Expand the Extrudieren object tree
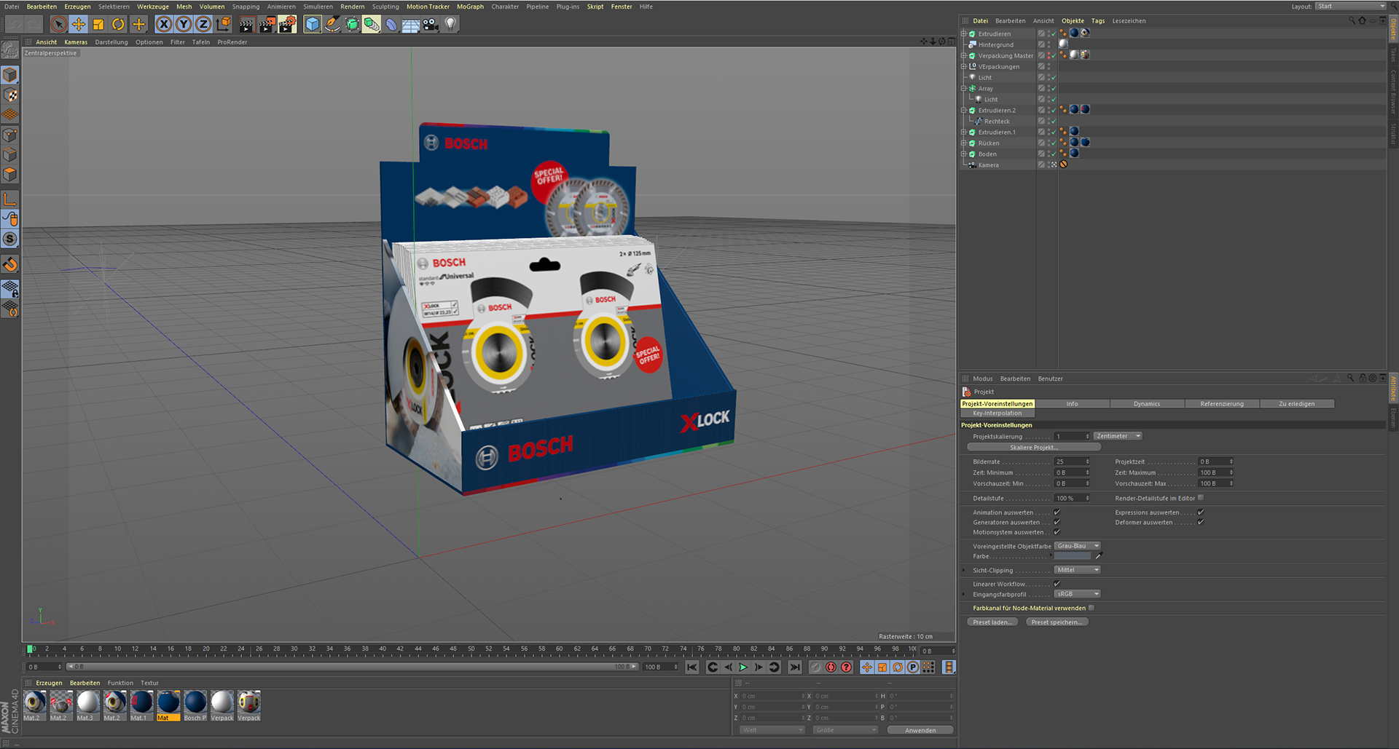This screenshot has height=749, width=1399. tap(964, 33)
